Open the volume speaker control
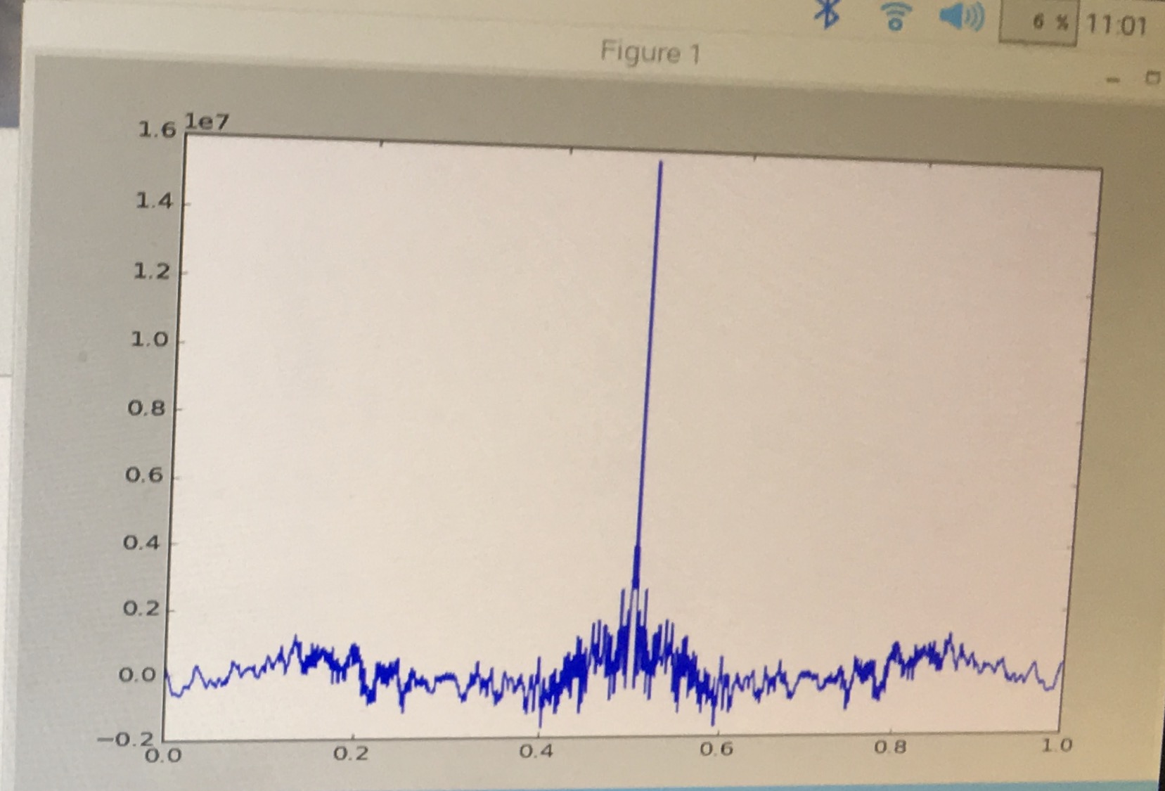This screenshot has height=791, width=1165. click(961, 18)
